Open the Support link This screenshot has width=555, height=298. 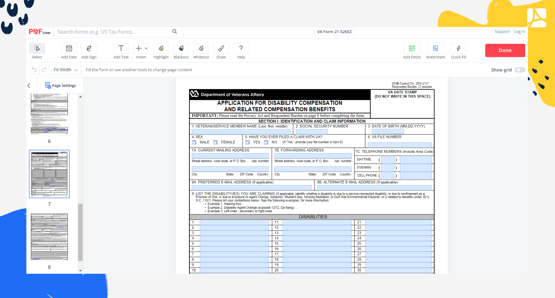(x=502, y=32)
